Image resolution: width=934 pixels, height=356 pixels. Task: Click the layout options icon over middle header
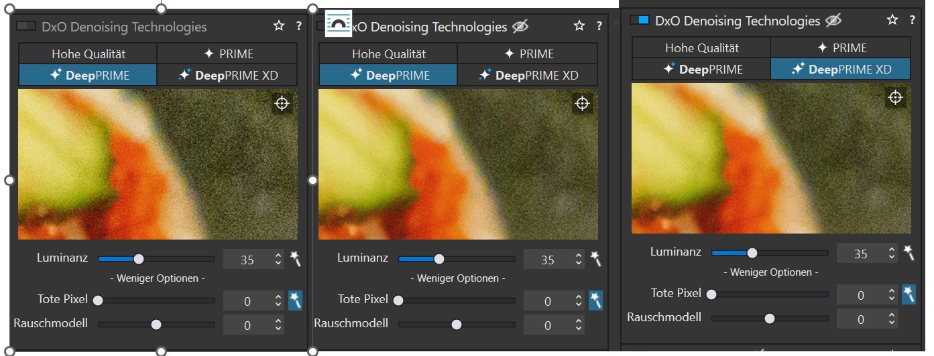pos(338,23)
